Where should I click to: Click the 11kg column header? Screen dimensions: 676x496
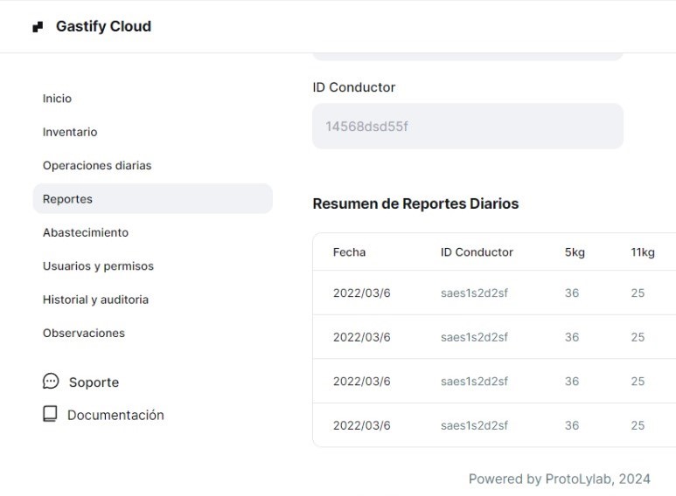pyautogui.click(x=643, y=252)
